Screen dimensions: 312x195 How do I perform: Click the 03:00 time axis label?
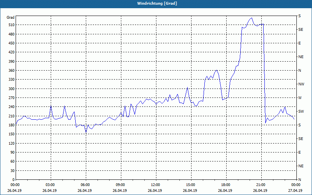51,185
